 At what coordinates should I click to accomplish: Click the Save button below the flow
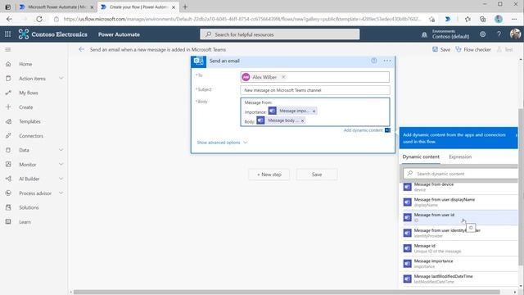317,175
